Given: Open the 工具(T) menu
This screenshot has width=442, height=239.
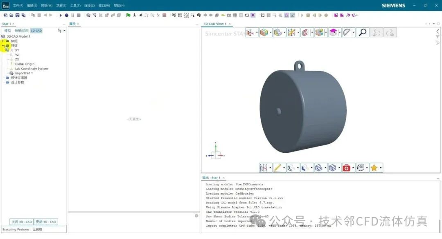Looking at the screenshot, I should click(x=75, y=6).
